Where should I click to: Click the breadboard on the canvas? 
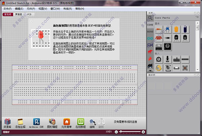click(75, 85)
